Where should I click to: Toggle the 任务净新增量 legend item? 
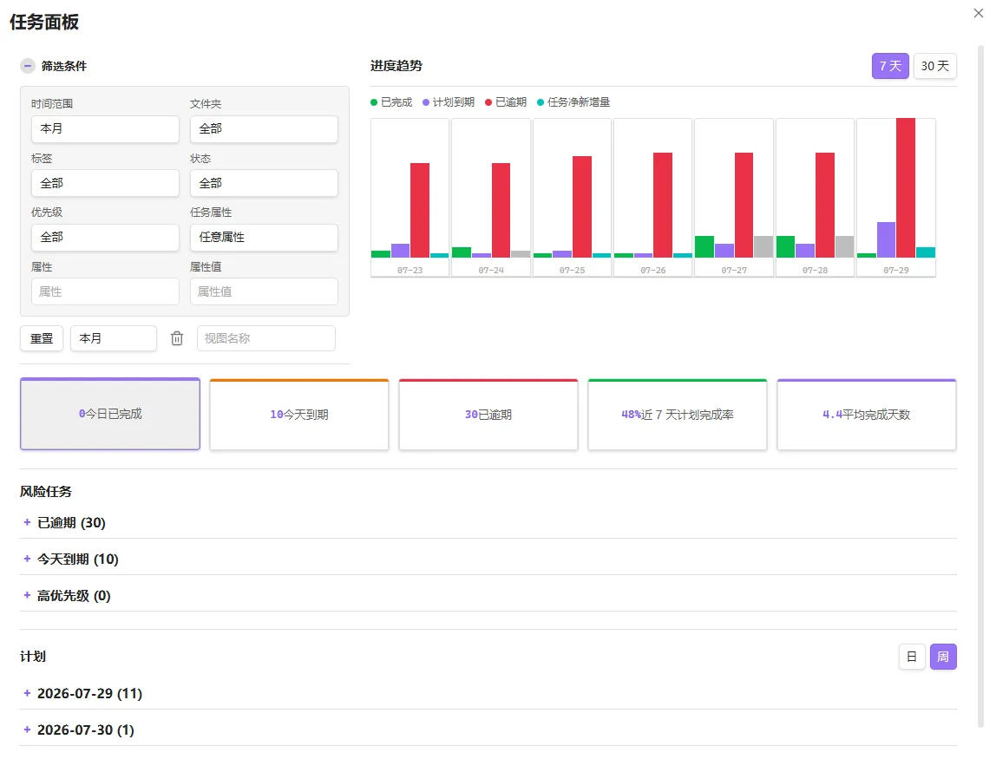click(x=573, y=102)
